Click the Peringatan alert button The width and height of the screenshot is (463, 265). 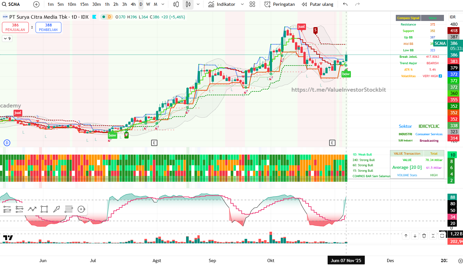[x=279, y=4]
